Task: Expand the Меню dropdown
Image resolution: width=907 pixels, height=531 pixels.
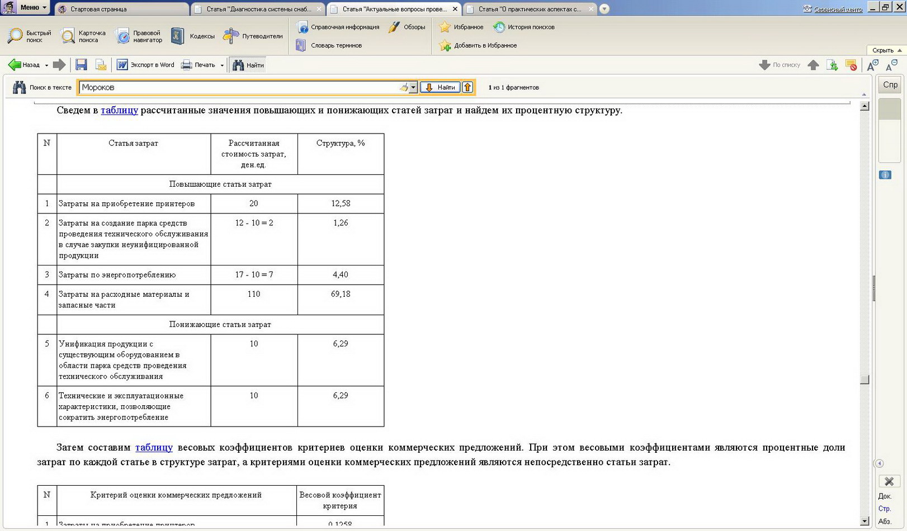Action: pyautogui.click(x=33, y=7)
